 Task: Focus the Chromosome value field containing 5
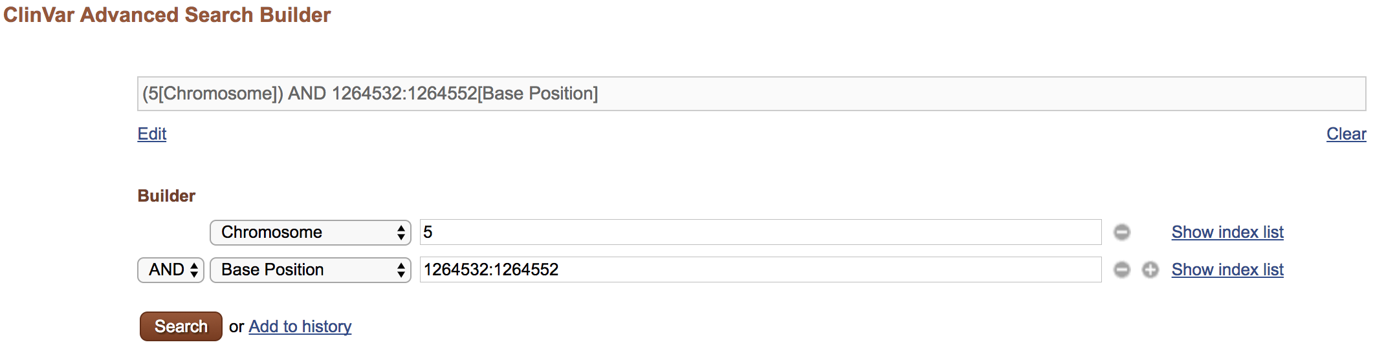pyautogui.click(x=760, y=232)
